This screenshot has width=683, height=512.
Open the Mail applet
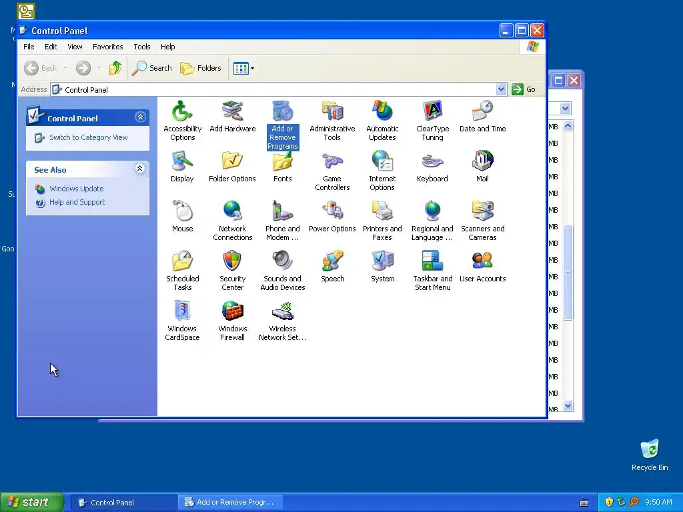[x=483, y=166]
